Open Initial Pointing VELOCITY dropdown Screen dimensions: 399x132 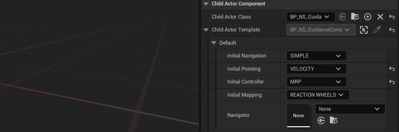coord(316,69)
